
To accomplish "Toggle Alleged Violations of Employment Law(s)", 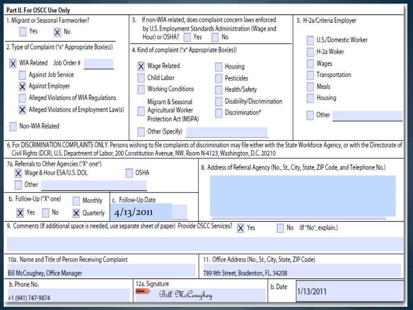I will [23, 110].
